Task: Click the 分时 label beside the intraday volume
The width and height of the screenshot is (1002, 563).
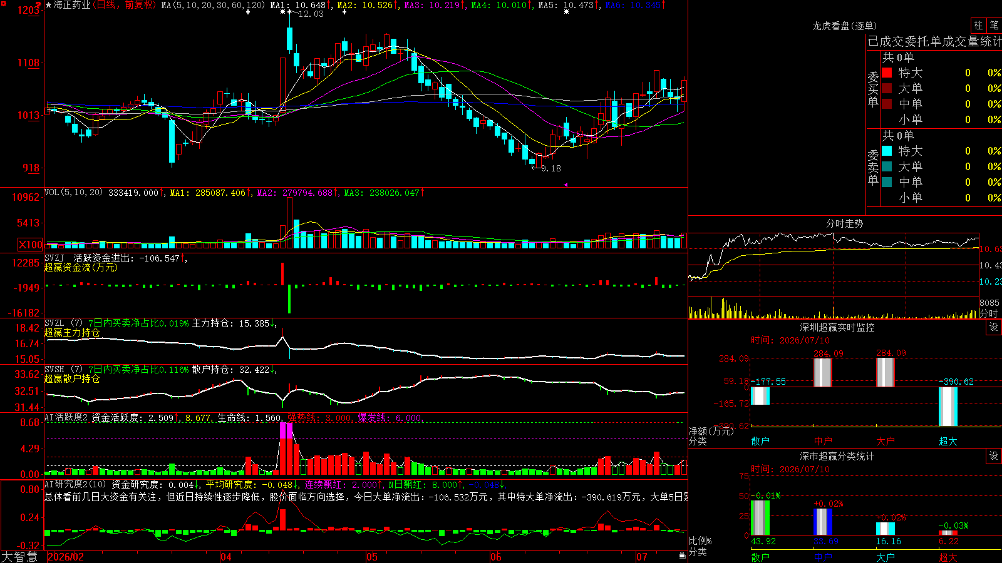Action: coord(989,313)
